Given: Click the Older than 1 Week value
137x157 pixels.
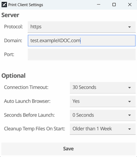Looking at the screenshot, I should pyautogui.click(x=92, y=129).
